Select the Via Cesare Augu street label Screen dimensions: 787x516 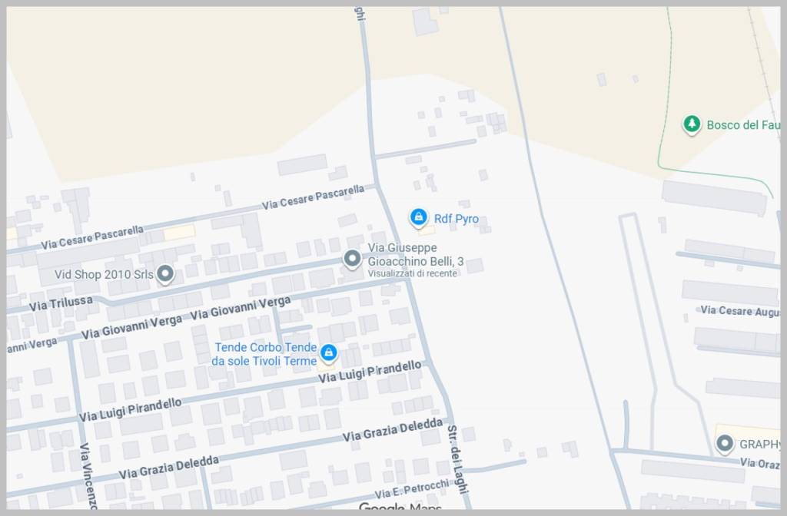739,311
